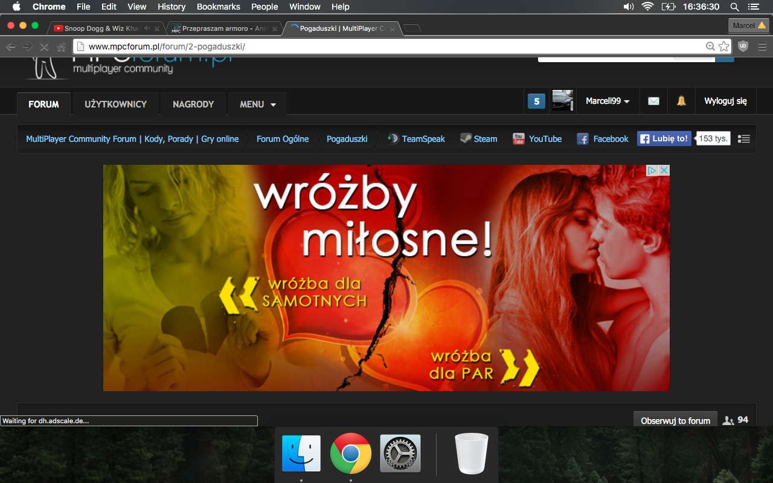Close the Przepraszam armoro tab
This screenshot has width=773, height=483.
point(275,28)
